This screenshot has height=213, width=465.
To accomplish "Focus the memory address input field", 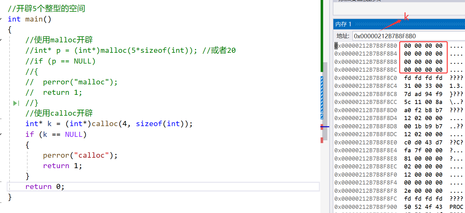I will (x=409, y=36).
